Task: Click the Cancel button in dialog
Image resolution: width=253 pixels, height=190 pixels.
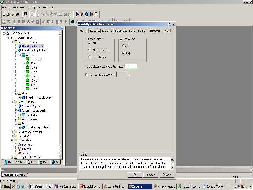Action: 151,174
